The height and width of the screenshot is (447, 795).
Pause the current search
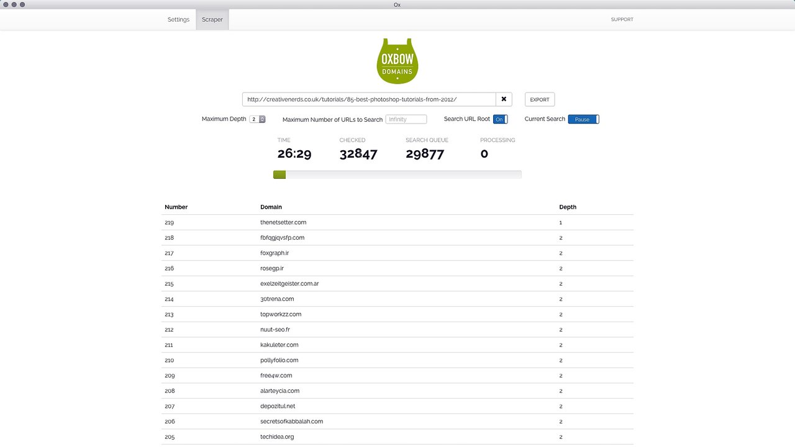pos(583,119)
